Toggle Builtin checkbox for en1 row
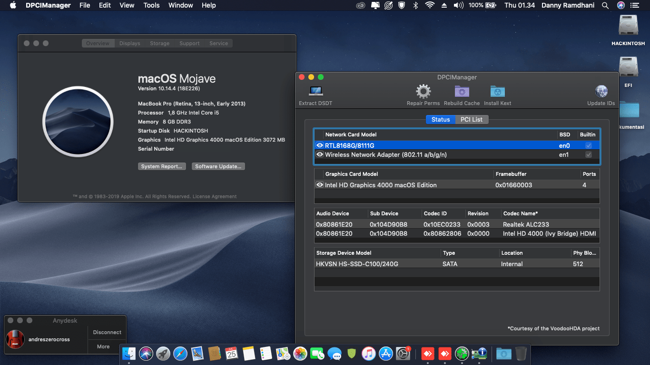Viewport: 650px width, 365px height. [x=589, y=154]
